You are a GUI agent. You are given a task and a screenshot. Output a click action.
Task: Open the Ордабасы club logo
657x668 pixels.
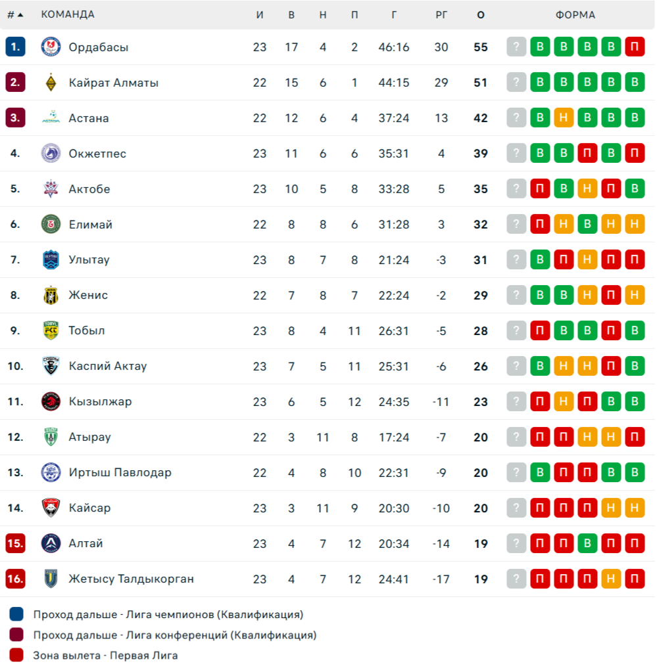click(x=51, y=47)
